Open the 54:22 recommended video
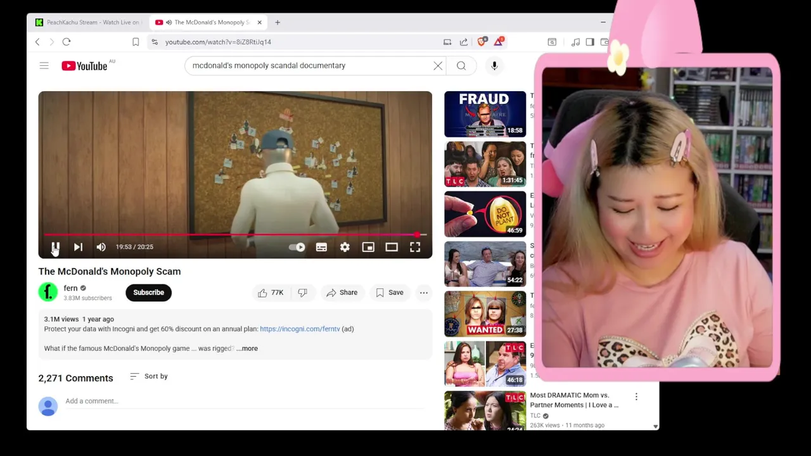The height and width of the screenshot is (456, 811). 485,264
